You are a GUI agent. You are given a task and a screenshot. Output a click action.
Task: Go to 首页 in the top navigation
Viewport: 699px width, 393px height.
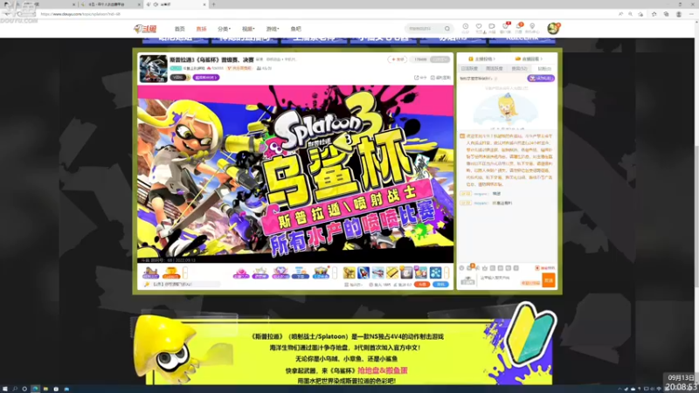(x=180, y=29)
